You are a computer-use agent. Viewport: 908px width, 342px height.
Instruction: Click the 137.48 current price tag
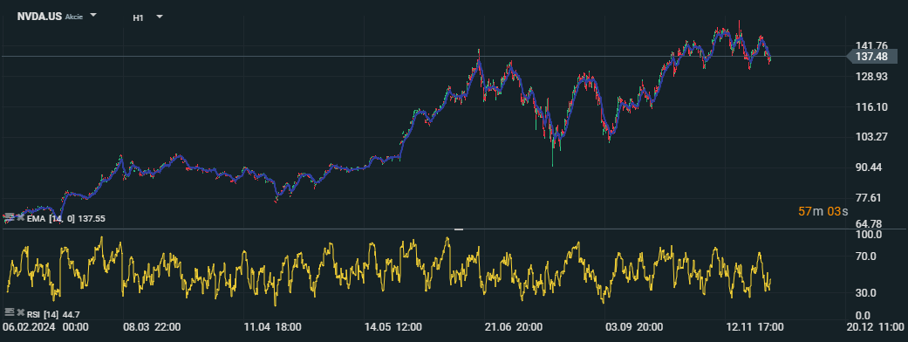coord(872,56)
